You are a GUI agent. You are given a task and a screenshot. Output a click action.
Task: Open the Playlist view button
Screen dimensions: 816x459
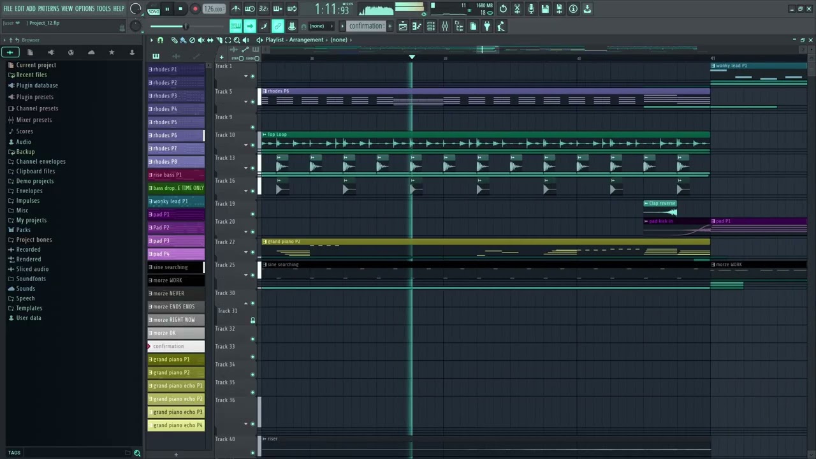click(x=403, y=26)
